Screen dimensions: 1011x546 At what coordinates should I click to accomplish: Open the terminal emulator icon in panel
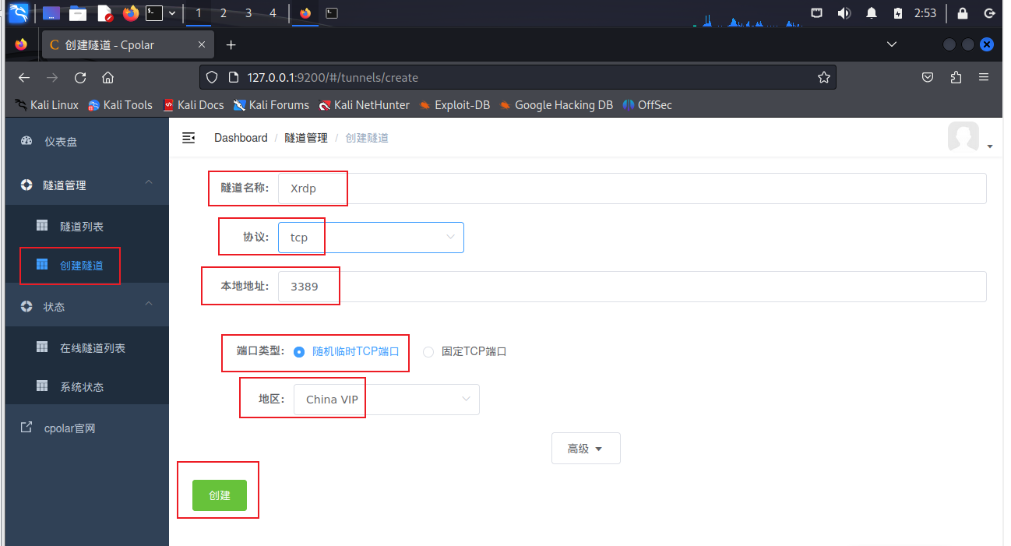(155, 12)
